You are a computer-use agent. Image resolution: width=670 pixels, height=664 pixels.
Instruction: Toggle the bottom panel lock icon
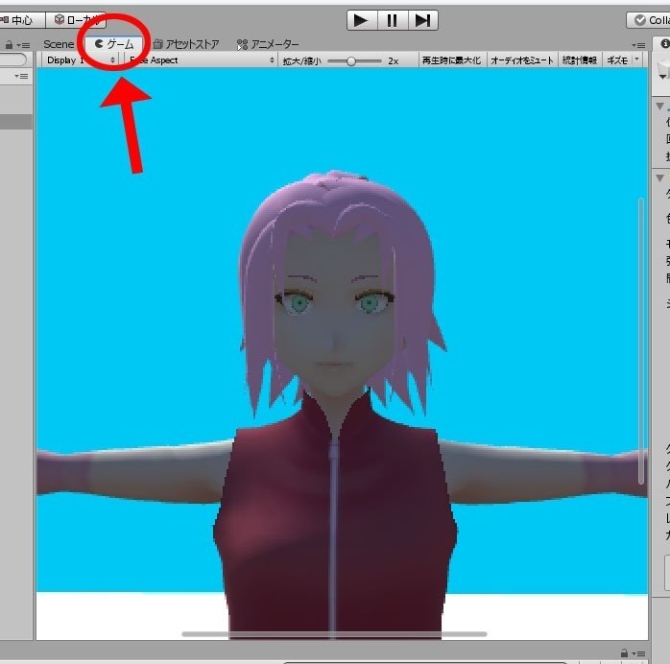(624, 653)
